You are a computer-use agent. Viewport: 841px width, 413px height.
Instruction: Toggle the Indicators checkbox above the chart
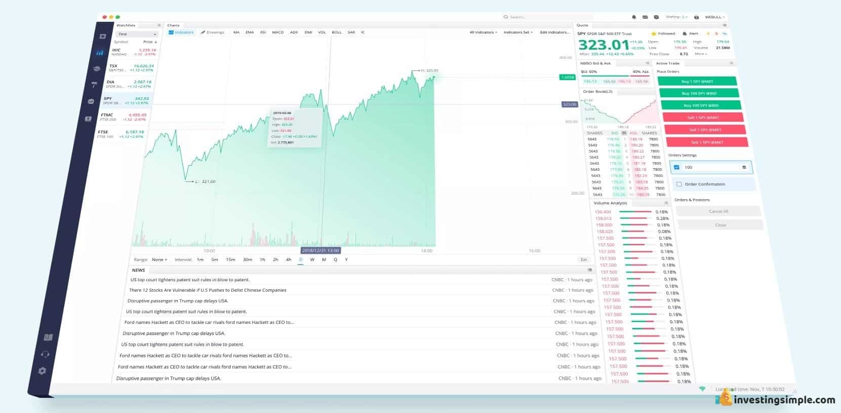(171, 32)
